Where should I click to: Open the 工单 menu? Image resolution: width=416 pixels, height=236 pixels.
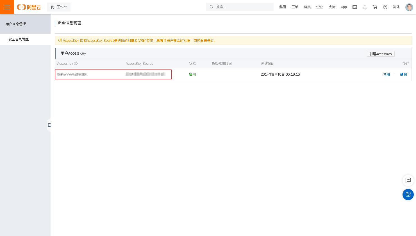(295, 7)
